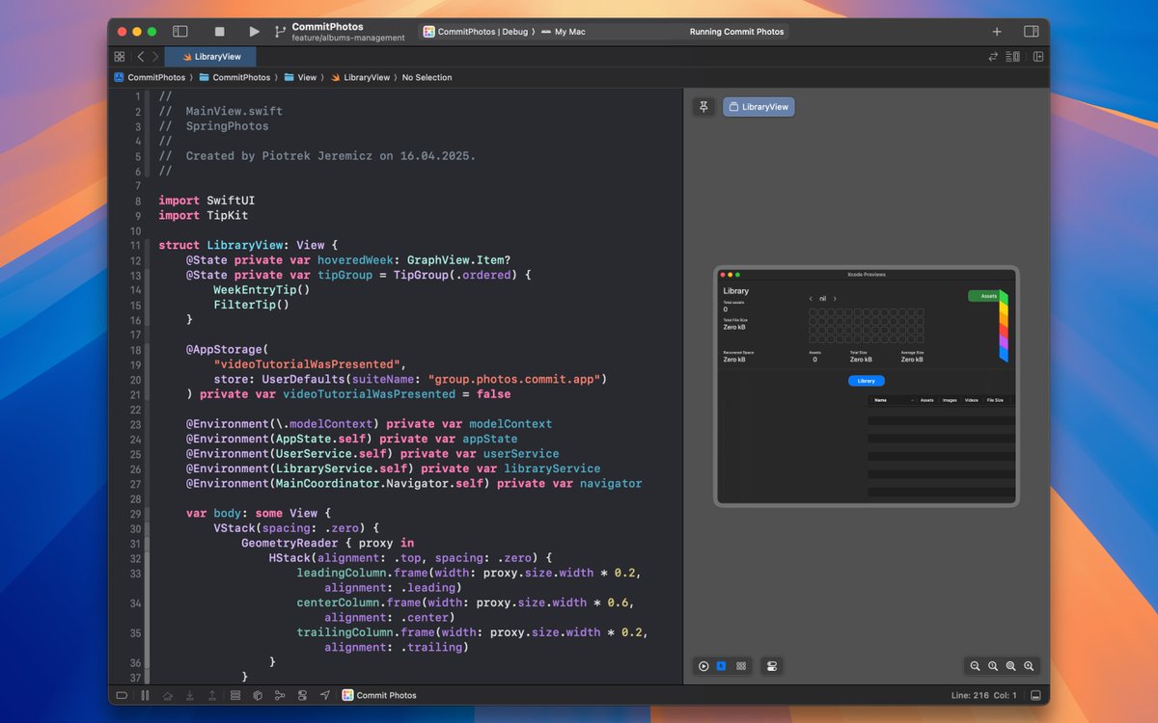Click the green Assets tab in the preview
1158x723 pixels.
click(x=986, y=296)
